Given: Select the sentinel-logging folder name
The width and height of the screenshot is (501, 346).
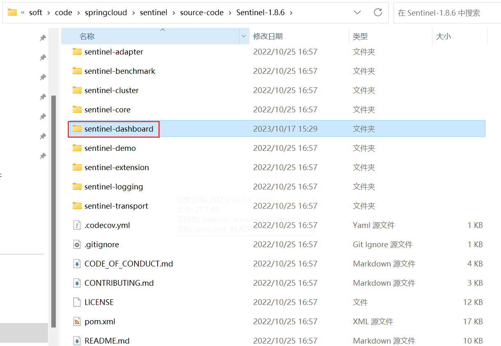Looking at the screenshot, I should point(114,187).
